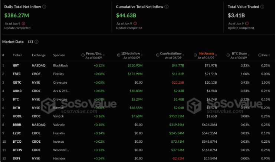Click the Fidelity sponsor cell
Viewport: 276px width, 162px height.
[59, 74]
